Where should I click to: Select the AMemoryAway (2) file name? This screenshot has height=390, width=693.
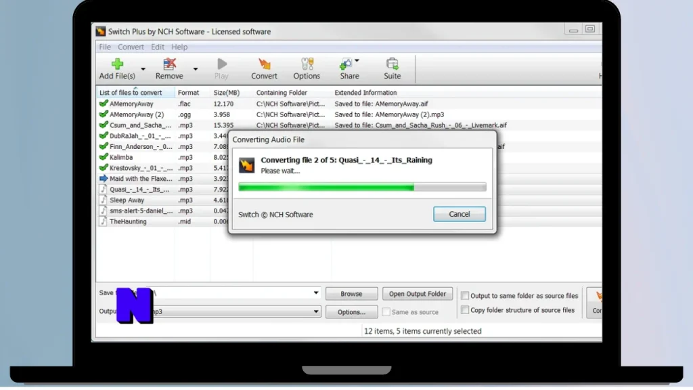[x=137, y=114]
